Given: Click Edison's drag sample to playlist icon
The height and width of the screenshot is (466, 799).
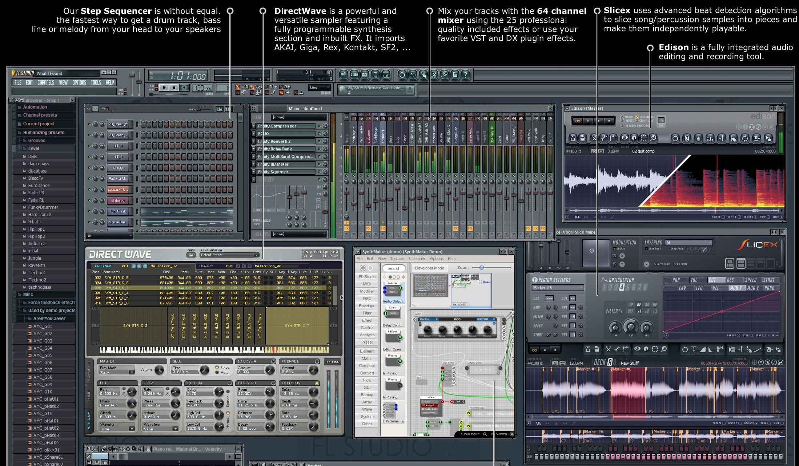Looking at the screenshot, I should [x=768, y=138].
